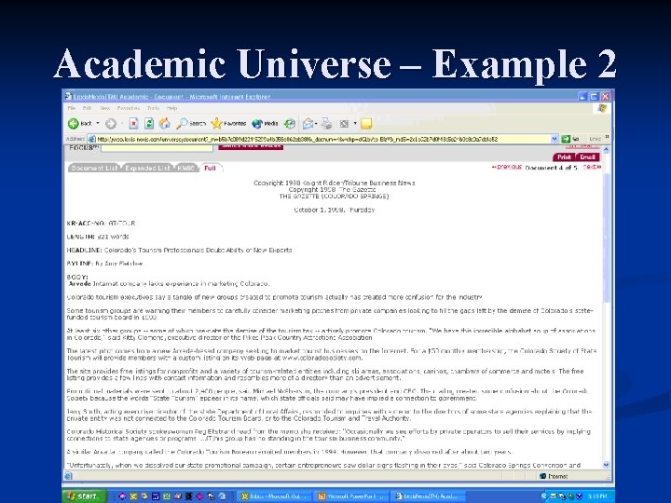Refresh the page using the green Refresh icon
Screen dimensions: 671x503
pos(149,124)
